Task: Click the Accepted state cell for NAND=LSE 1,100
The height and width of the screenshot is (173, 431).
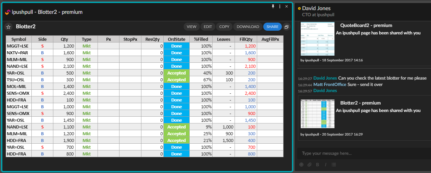Action: click(177, 127)
